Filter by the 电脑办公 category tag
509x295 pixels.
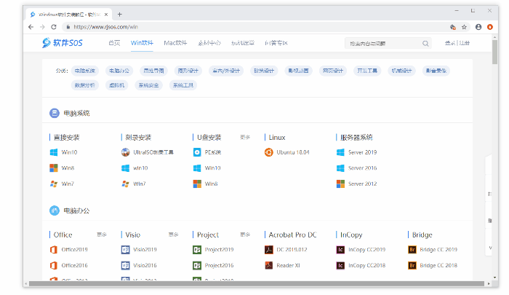coord(119,71)
